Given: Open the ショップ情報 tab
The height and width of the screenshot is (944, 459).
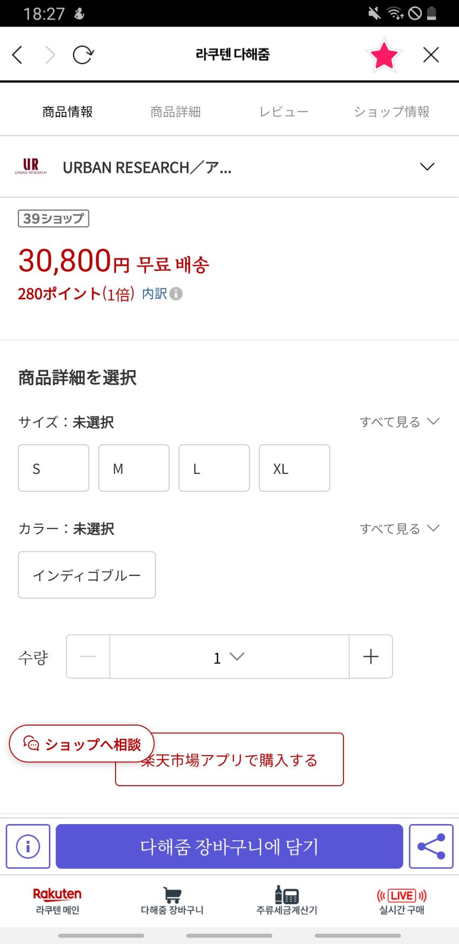Looking at the screenshot, I should tap(391, 112).
